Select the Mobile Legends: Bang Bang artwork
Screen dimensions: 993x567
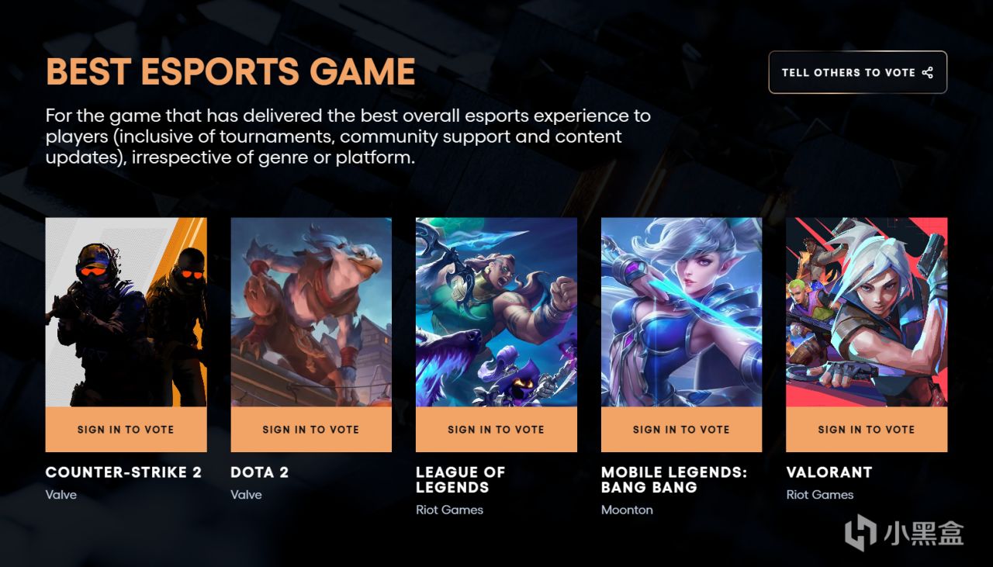pos(681,312)
